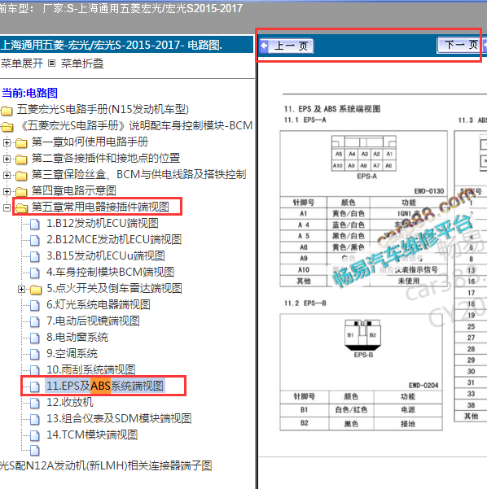Open 2.B12MCE发动机ECU端视图 page

114,239
